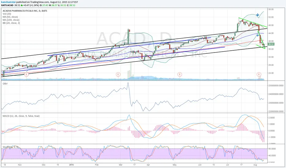Click the Jun date label on time axis
Viewport: 286px width, 168px height.
click(200, 165)
